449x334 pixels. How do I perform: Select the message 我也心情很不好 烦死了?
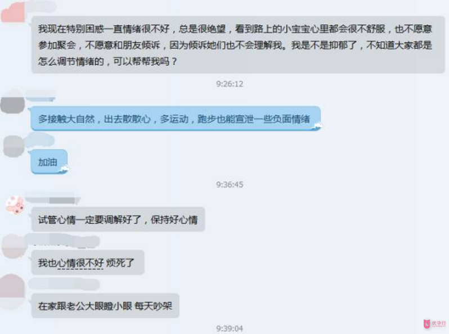pyautogui.click(x=88, y=263)
